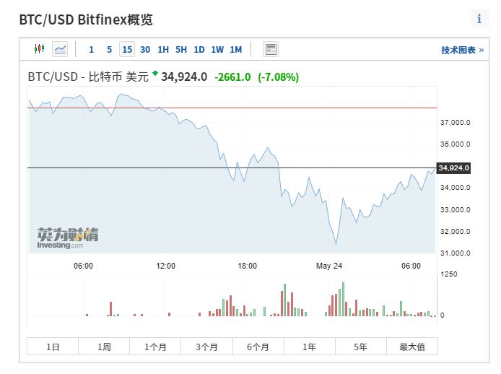Select the 1日 range tab

(53, 347)
